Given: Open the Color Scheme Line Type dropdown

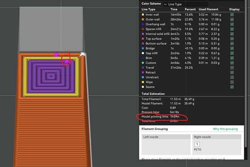Looking at the screenshot, I should click(x=186, y=4).
